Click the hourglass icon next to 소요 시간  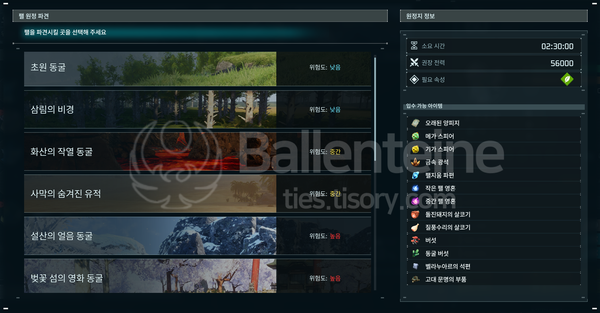(x=414, y=46)
